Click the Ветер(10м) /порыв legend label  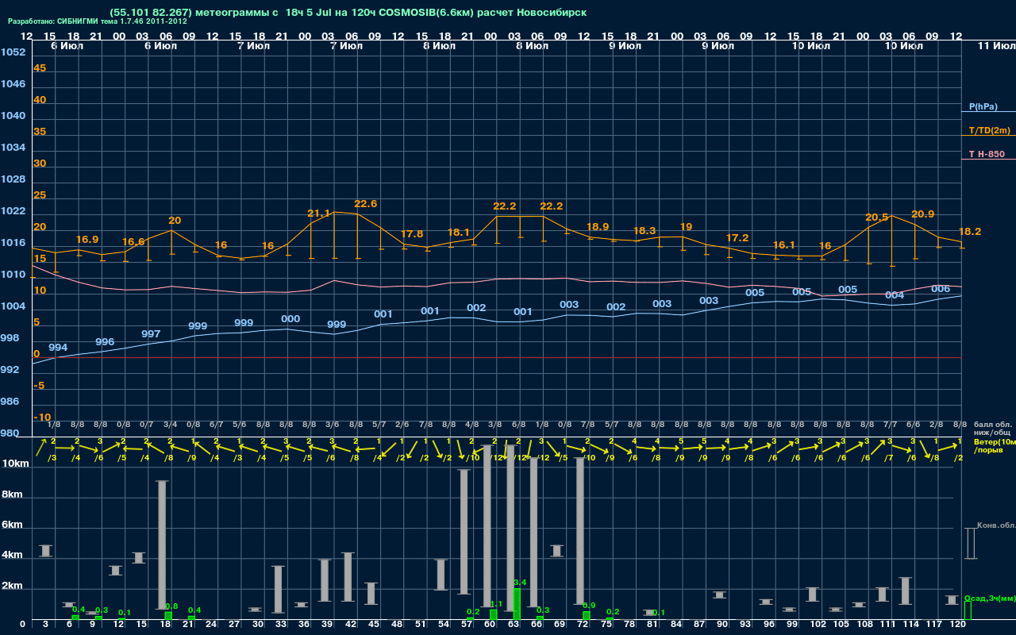point(995,445)
